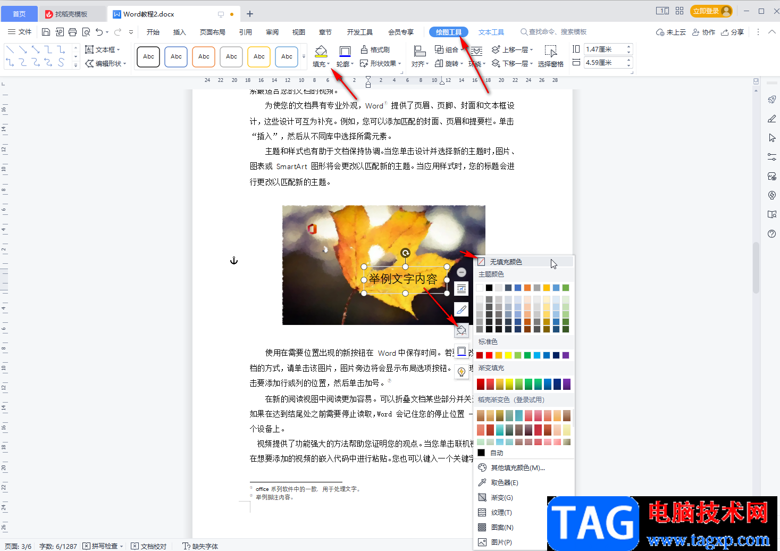Apply the black-bordered Abc shape style
This screenshot has width=780, height=551.
tap(148, 57)
